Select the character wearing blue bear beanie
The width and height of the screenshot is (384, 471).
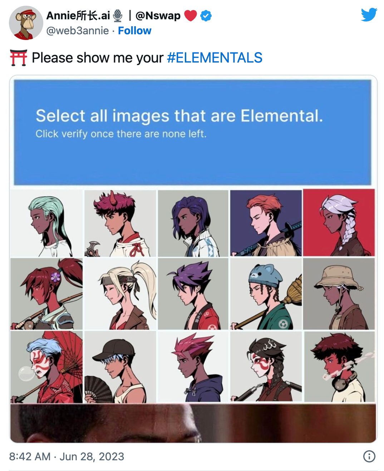coord(266,294)
